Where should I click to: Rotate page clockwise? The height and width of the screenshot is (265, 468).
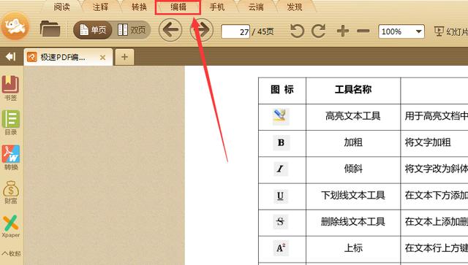coord(319,31)
